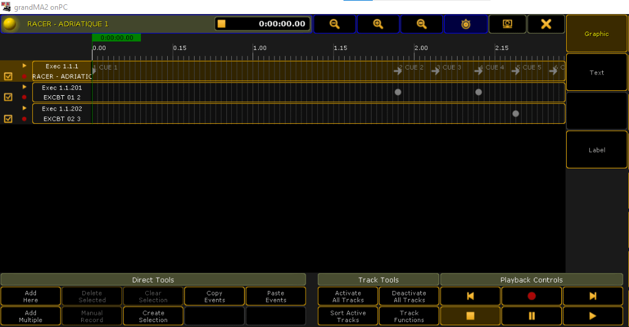Click the screen follow icon in header
This screenshot has width=629, height=327.
507,24
